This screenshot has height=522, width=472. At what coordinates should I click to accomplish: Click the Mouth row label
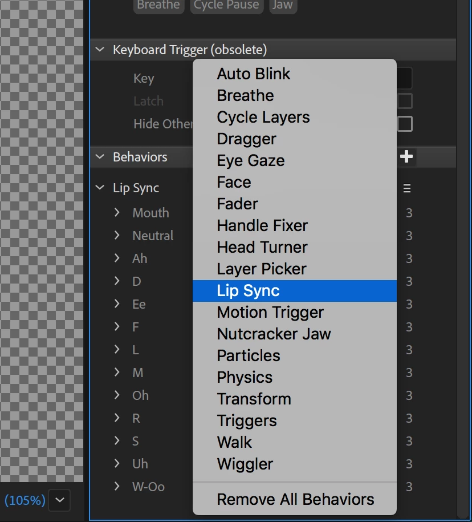click(150, 213)
